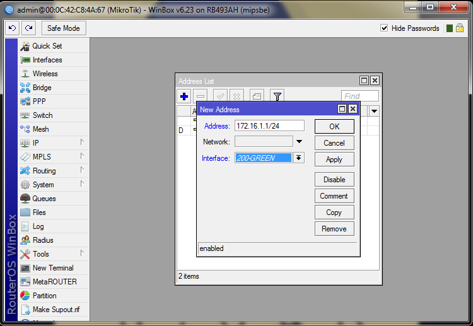The image size is (473, 326).
Task: Open the IP menu
Action: [54, 143]
